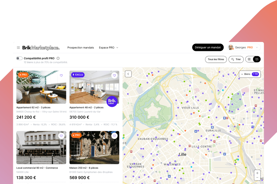Click Georges profile avatar
This screenshot has width=277, height=184.
point(230,47)
